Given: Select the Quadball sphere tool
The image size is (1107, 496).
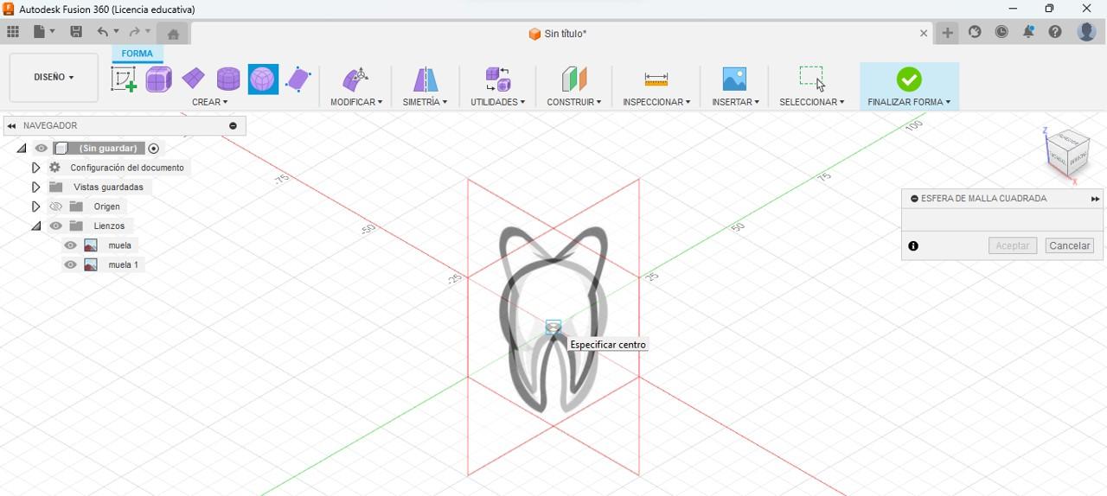Looking at the screenshot, I should click(x=263, y=79).
